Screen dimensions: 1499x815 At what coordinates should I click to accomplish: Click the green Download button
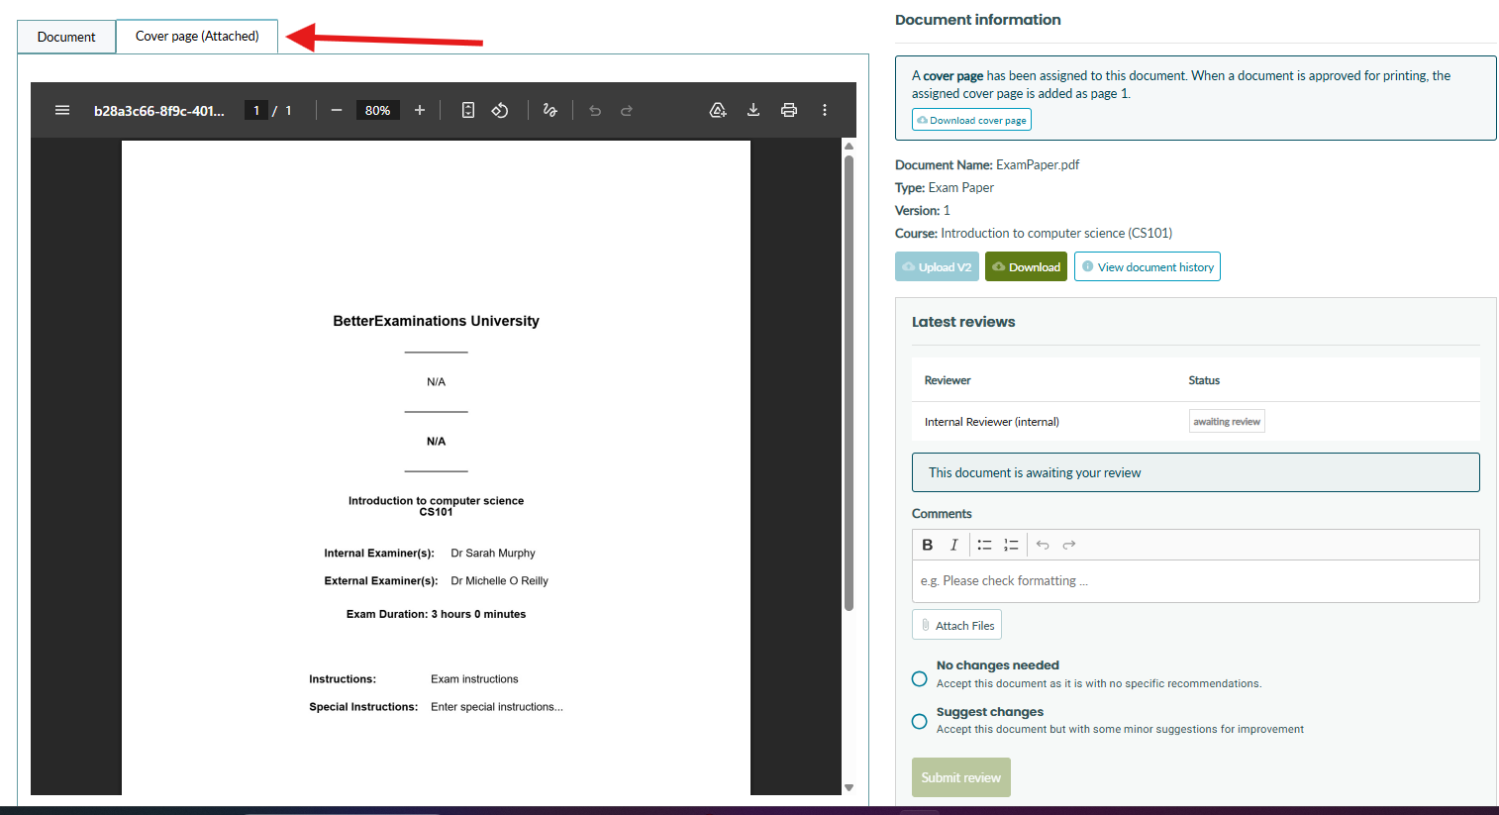(1026, 266)
